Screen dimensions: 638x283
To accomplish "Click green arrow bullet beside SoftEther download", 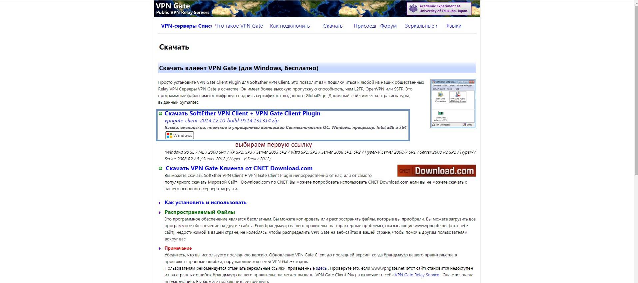I will pyautogui.click(x=161, y=114).
